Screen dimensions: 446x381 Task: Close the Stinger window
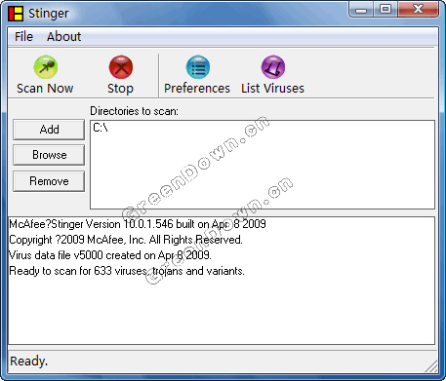(418, 10)
